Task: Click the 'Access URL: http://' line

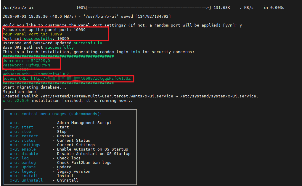Action: [x=67, y=79]
